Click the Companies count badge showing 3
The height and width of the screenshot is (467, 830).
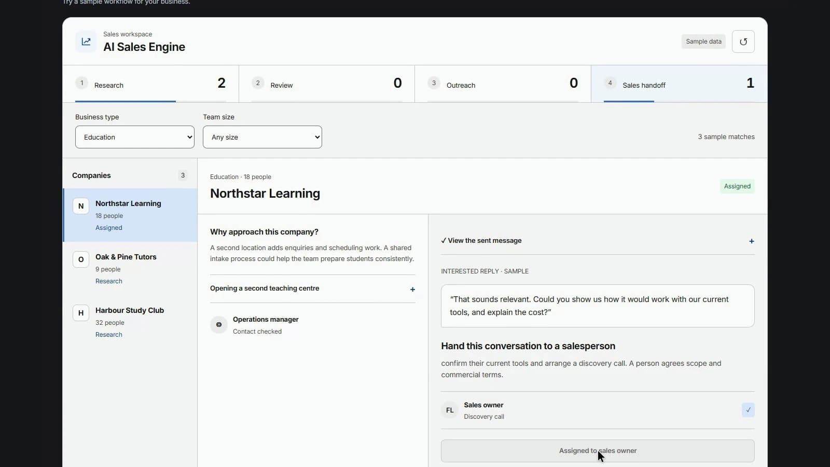(x=183, y=175)
